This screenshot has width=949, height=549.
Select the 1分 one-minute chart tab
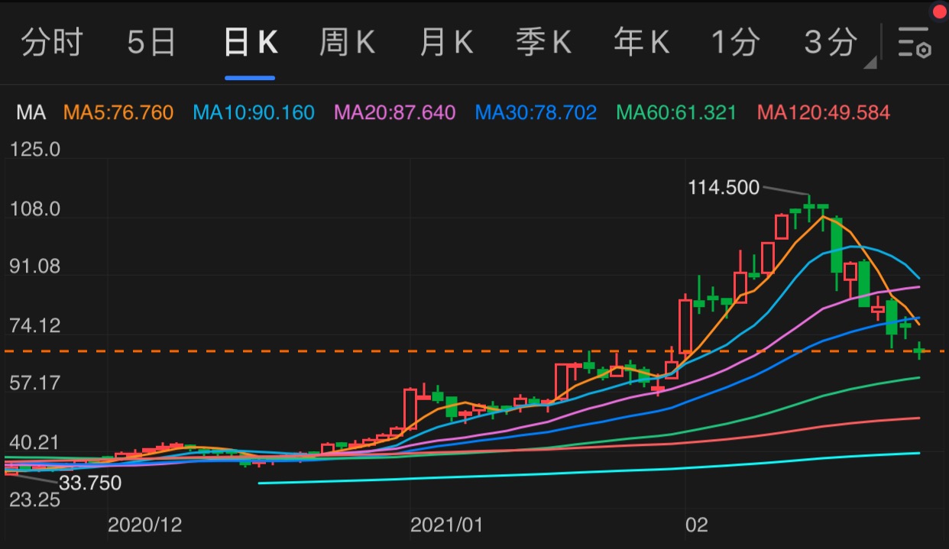735,42
